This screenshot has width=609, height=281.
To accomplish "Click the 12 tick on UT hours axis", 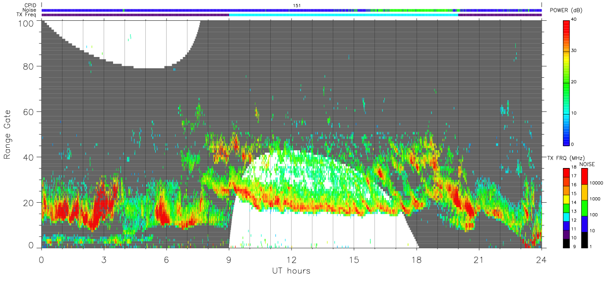I will (x=291, y=259).
